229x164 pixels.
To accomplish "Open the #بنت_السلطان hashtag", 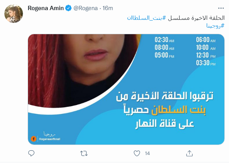I will [x=146, y=18].
